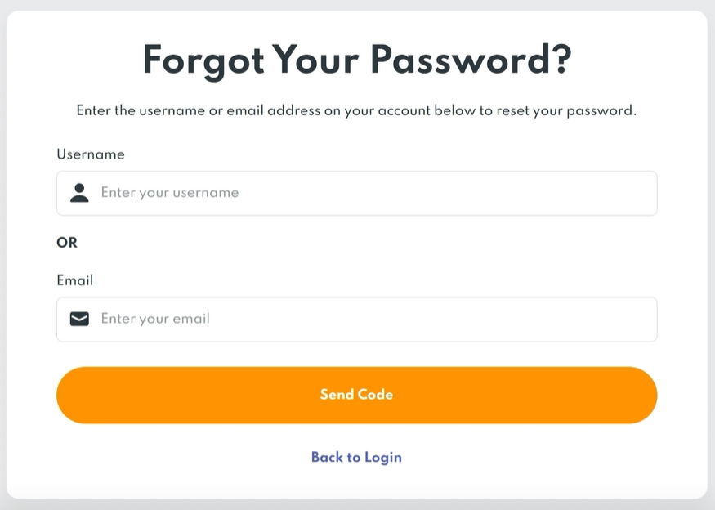Click the "Enter your email" placeholder text

pos(155,319)
